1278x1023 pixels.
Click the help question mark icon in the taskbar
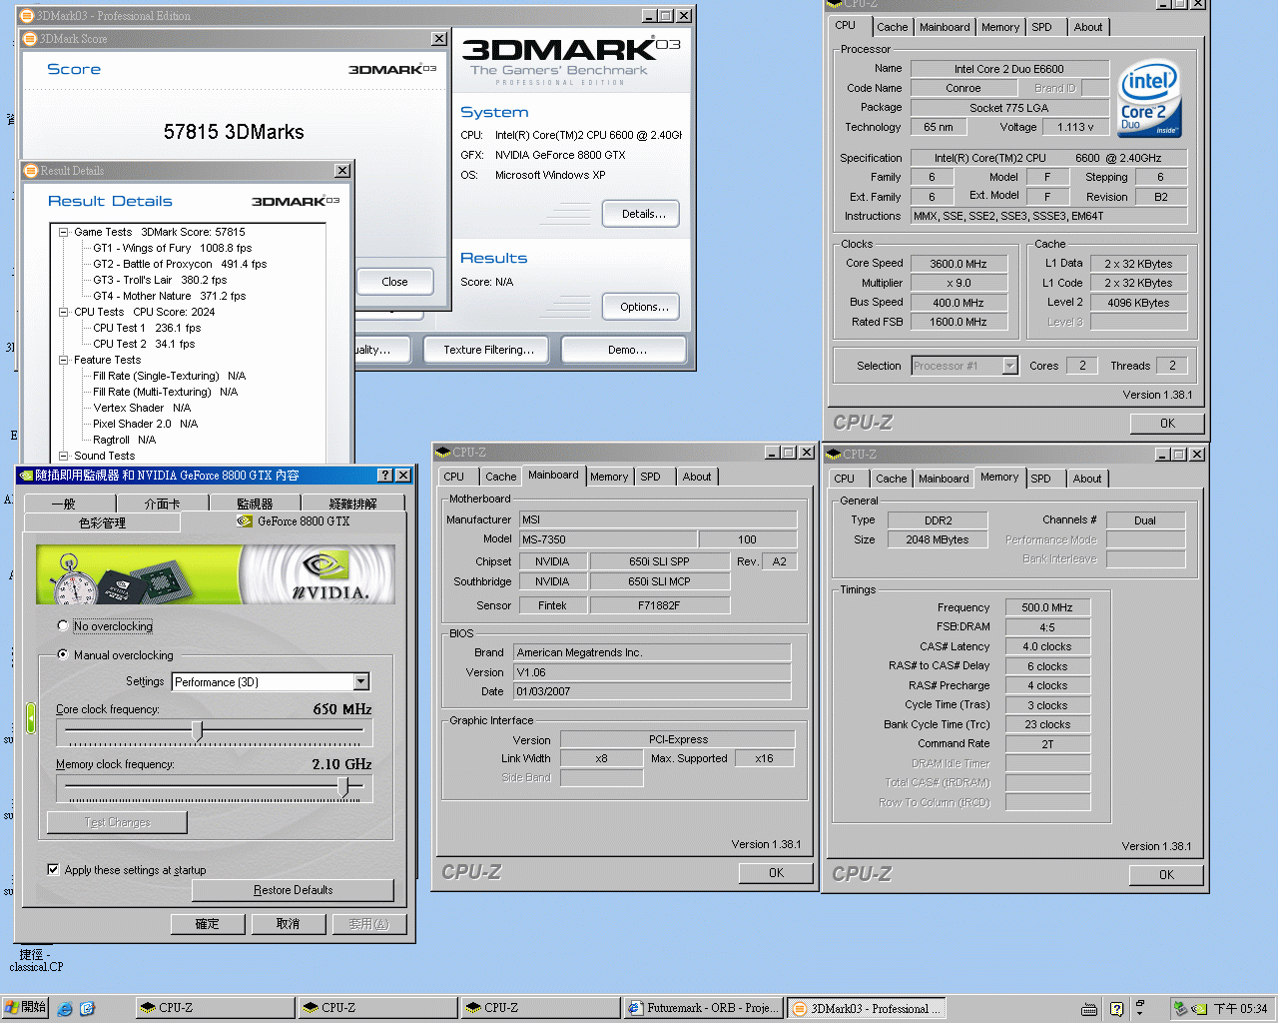click(1116, 1009)
